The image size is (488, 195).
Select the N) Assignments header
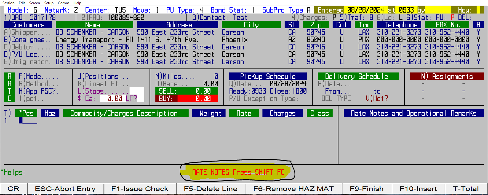[447, 76]
